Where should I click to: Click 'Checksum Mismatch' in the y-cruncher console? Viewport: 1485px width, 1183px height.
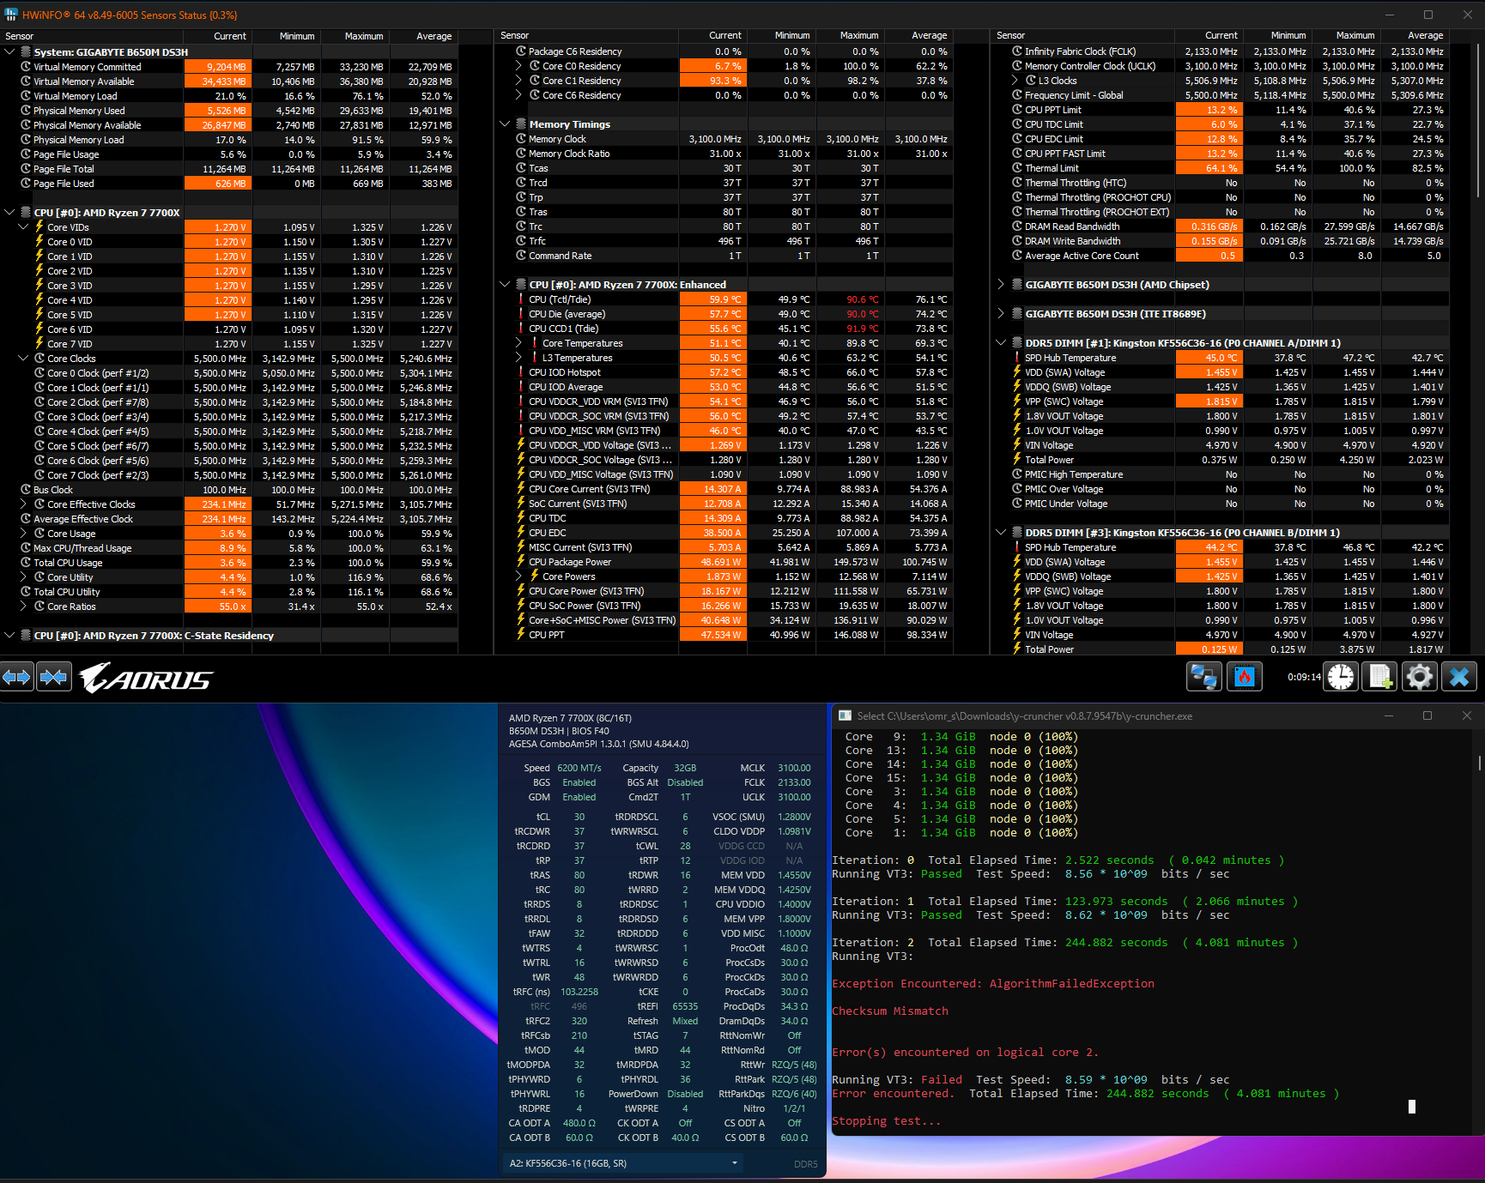pyautogui.click(x=890, y=1011)
